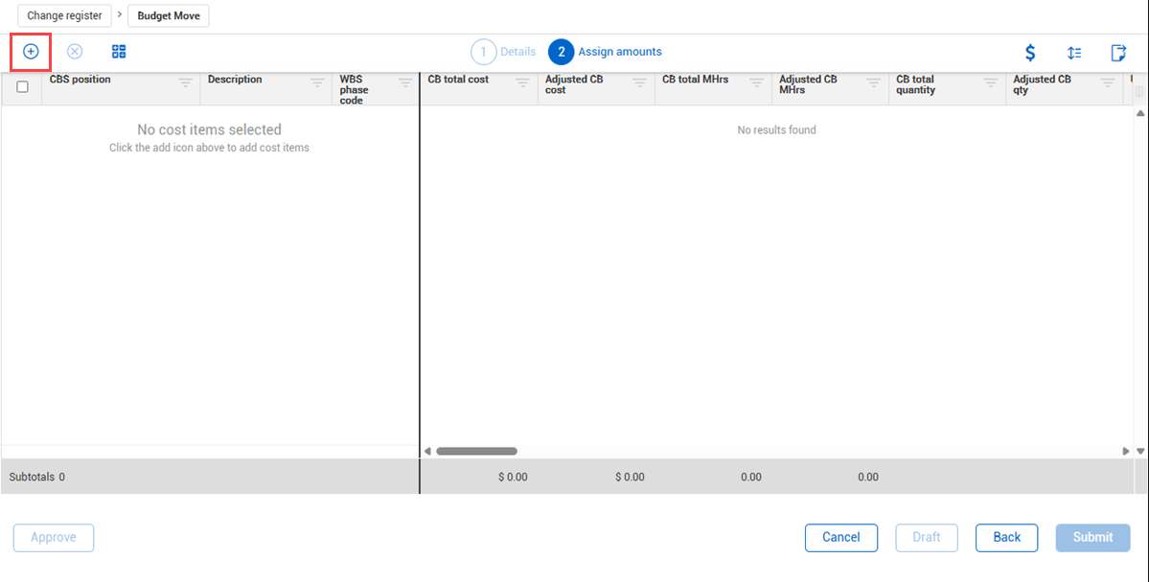Toggle the select all rows checkbox
The width and height of the screenshot is (1149, 582).
(x=22, y=86)
